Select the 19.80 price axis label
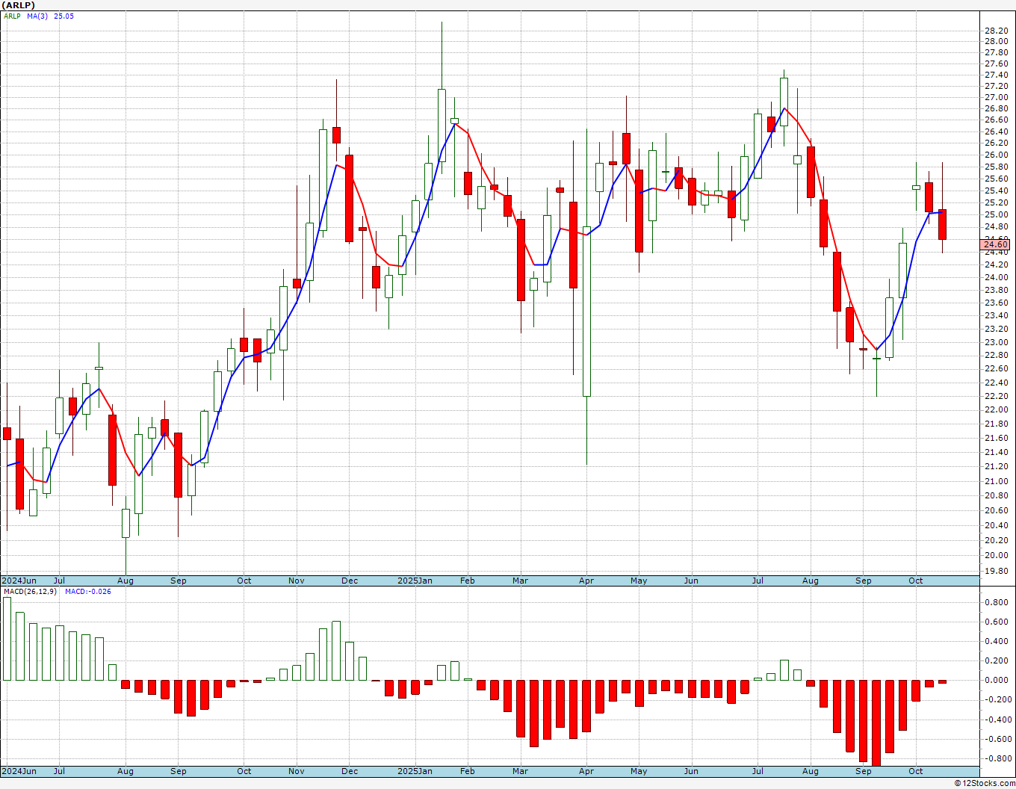The image size is (1016, 789). (996, 571)
